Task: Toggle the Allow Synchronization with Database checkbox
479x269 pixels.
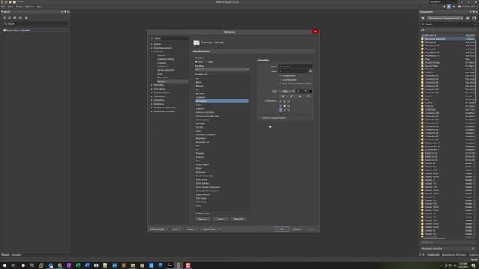Action: coord(281,84)
